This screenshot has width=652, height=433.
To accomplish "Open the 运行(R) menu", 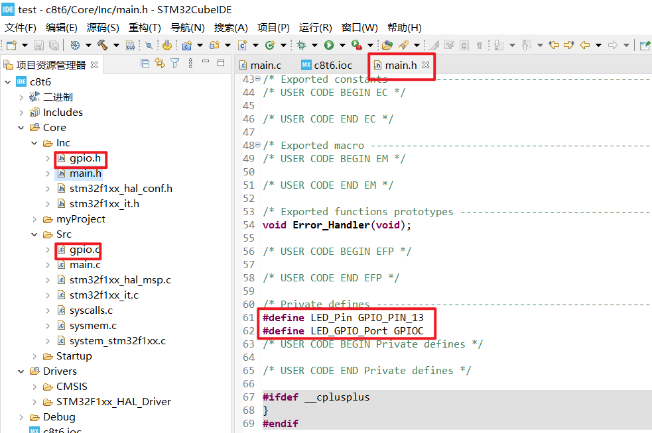I will point(315,27).
